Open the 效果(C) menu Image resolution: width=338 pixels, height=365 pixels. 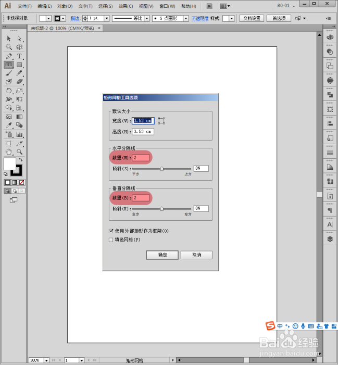tap(126, 6)
